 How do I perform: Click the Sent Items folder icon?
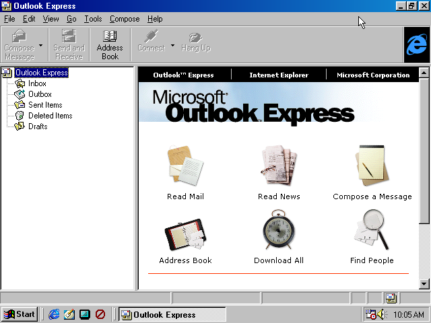[20, 105]
